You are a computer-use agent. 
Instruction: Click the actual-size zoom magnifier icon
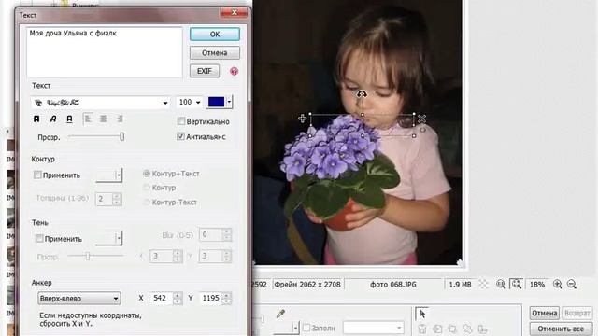pos(501,284)
